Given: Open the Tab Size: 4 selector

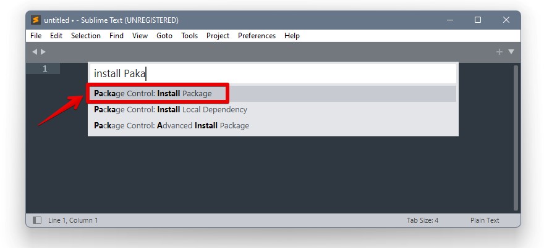Looking at the screenshot, I should pyautogui.click(x=422, y=220).
